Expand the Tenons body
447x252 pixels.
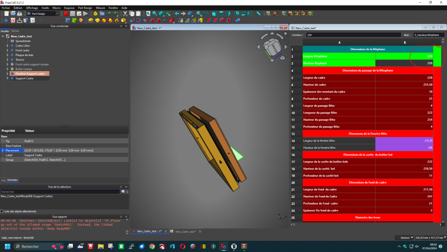tap(8, 60)
